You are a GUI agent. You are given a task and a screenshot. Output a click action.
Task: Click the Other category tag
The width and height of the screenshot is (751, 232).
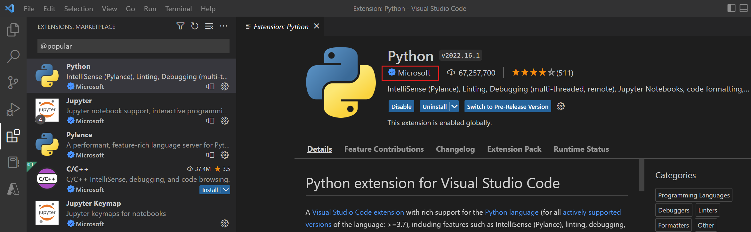[x=706, y=225]
